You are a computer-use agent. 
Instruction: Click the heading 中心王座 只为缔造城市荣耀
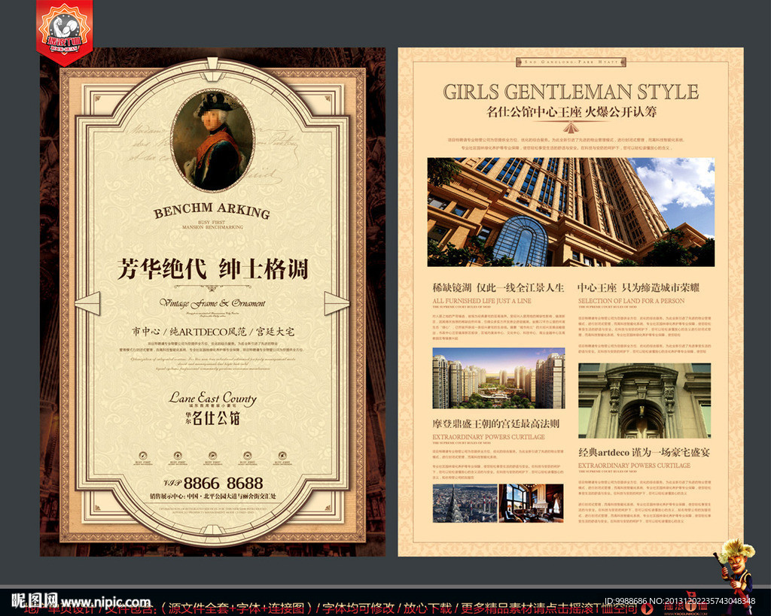click(x=638, y=288)
